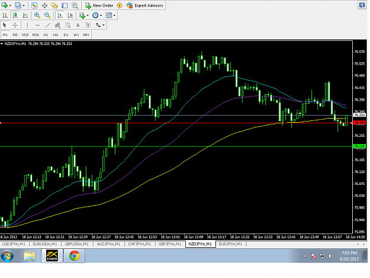Expand the Profiles dropdown arrow

tap(24, 6)
